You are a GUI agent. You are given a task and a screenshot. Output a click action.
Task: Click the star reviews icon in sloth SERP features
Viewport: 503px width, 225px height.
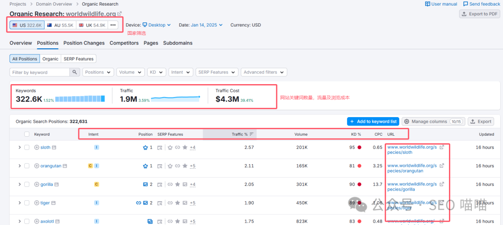coord(185,147)
